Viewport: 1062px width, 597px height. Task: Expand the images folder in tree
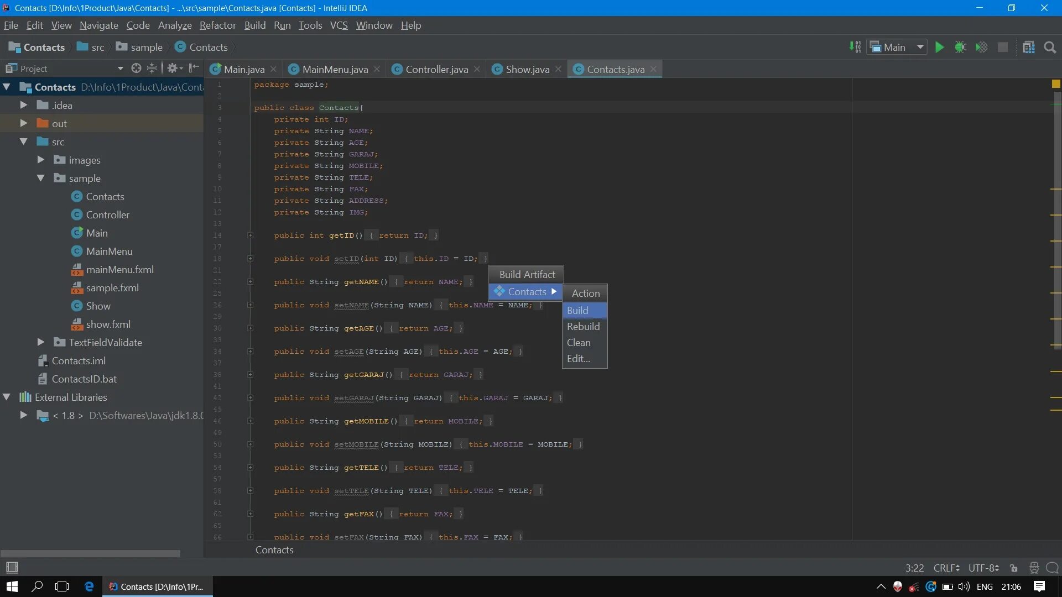(41, 160)
